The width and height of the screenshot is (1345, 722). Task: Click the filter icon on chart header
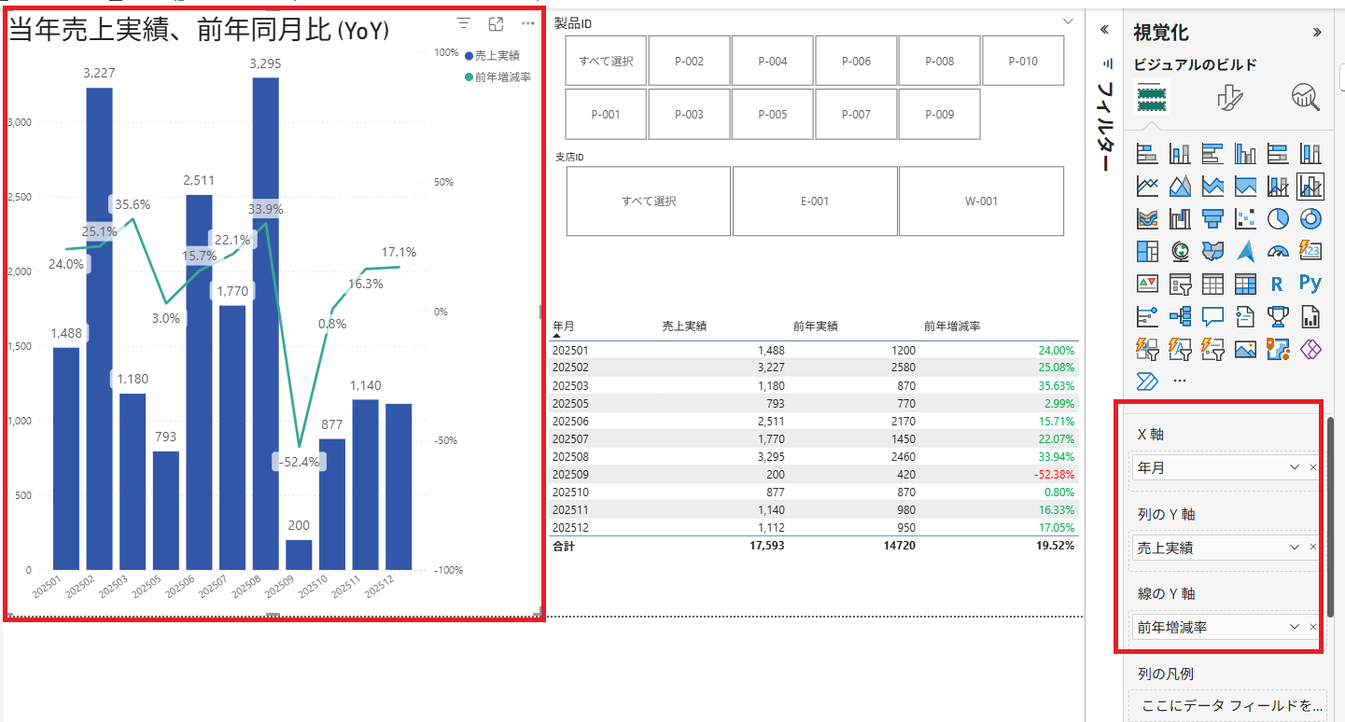[464, 23]
